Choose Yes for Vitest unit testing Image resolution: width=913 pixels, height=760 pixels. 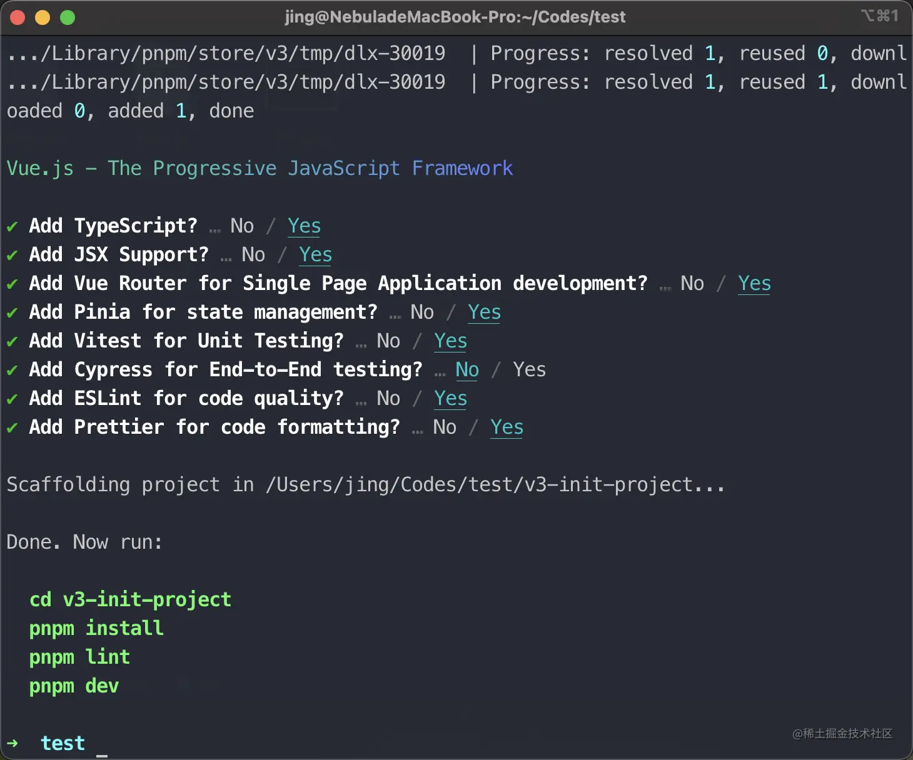450,341
